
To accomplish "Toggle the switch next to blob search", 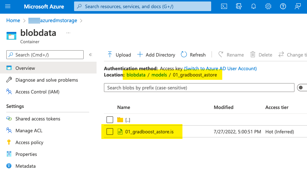I will tap(302, 88).
